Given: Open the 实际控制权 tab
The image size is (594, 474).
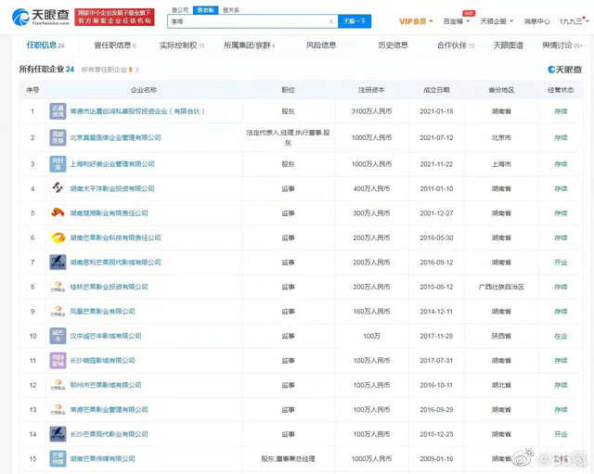Looking at the screenshot, I should tap(182, 45).
